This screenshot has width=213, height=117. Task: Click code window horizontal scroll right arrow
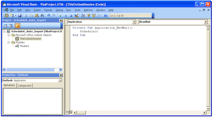pyautogui.click(x=204, y=112)
